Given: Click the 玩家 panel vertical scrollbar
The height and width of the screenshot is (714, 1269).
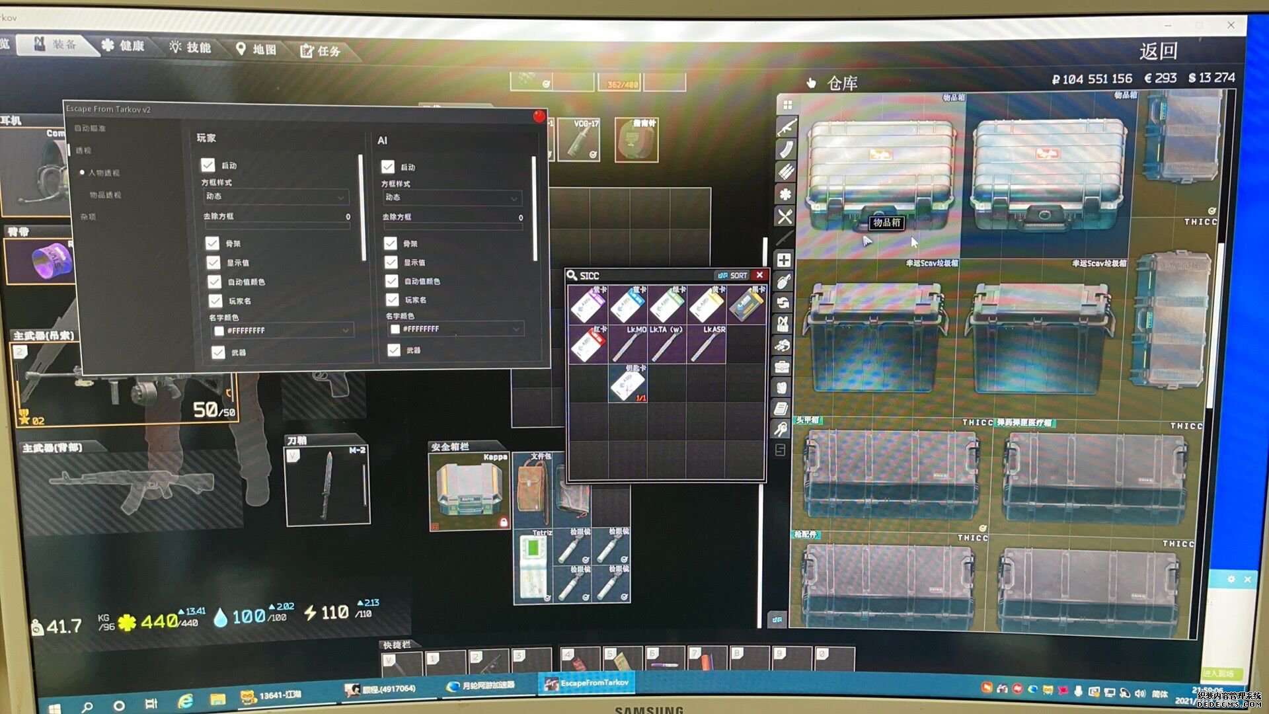Looking at the screenshot, I should (362, 208).
